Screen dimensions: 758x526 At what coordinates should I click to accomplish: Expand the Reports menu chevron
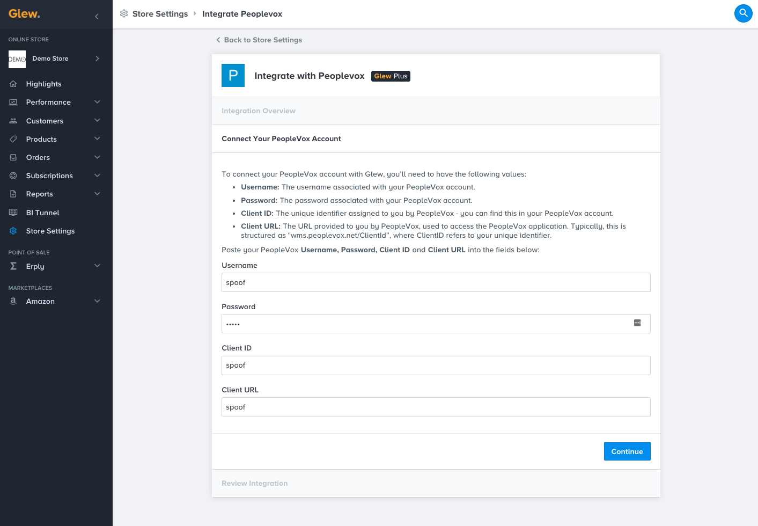[x=97, y=194]
